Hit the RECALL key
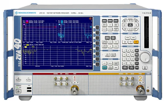Image resolution: width=164 pixels, height=103 pixels. click(x=110, y=63)
